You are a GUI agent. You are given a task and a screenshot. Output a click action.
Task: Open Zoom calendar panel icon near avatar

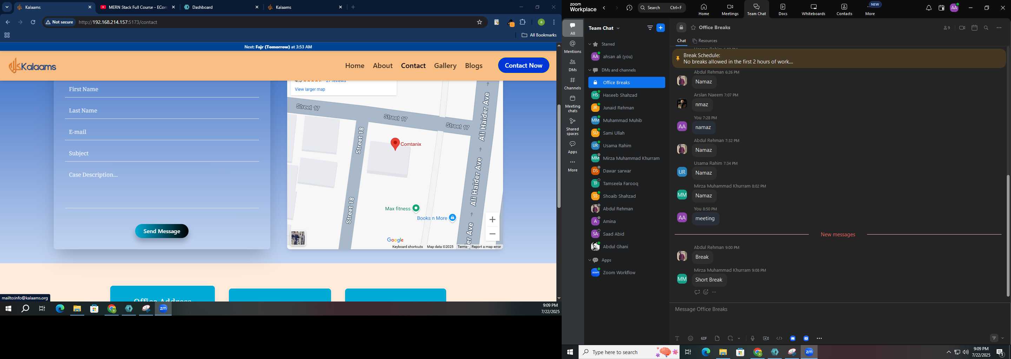[x=941, y=8]
